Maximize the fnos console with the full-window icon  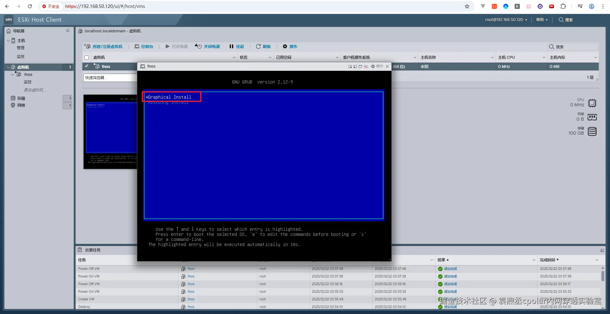[360, 66]
